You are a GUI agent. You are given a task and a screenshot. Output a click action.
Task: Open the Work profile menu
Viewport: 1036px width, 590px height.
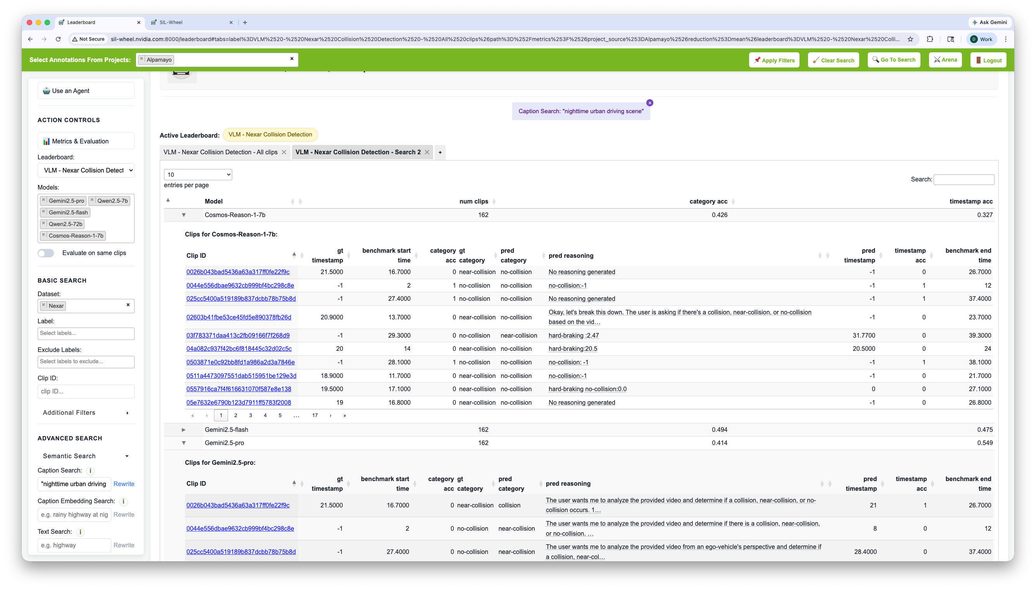point(981,39)
